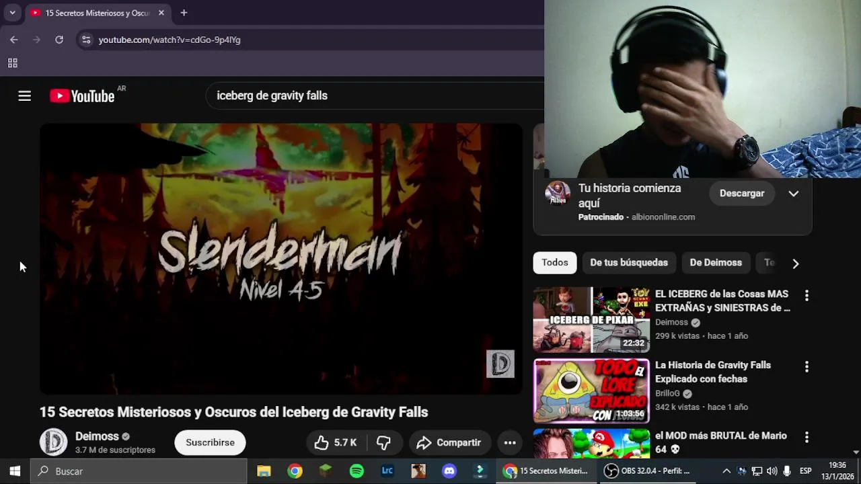
Task: Open the Chrome apps grid icon
Action: 12,63
